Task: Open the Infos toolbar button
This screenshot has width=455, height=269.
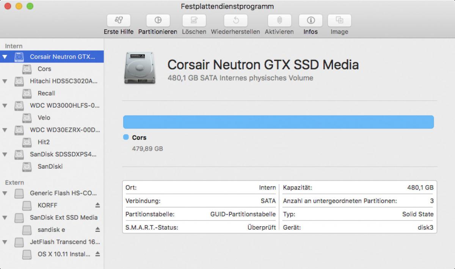Action: 311,20
